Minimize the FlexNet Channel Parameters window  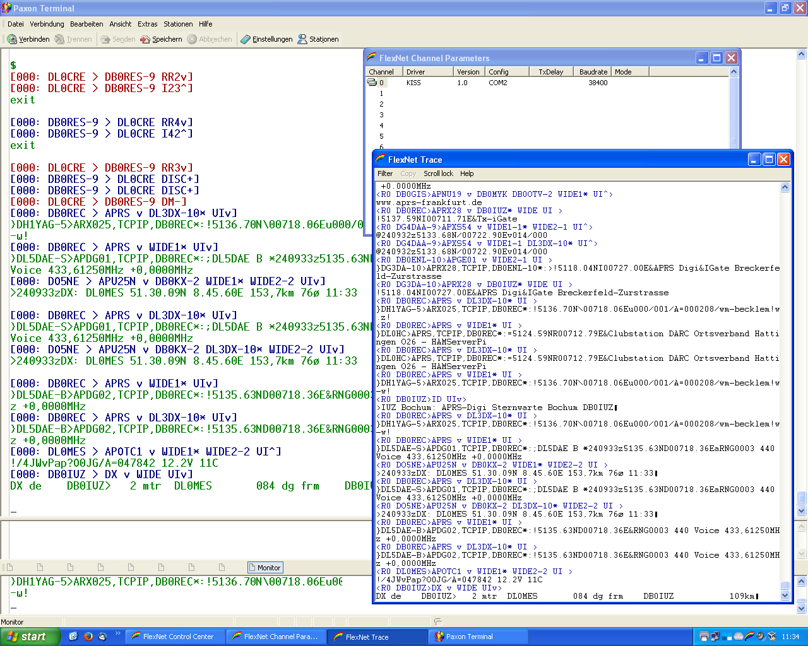702,58
